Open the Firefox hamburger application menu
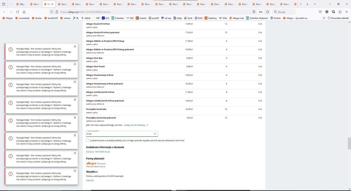351x191 pixels. coord(346,12)
